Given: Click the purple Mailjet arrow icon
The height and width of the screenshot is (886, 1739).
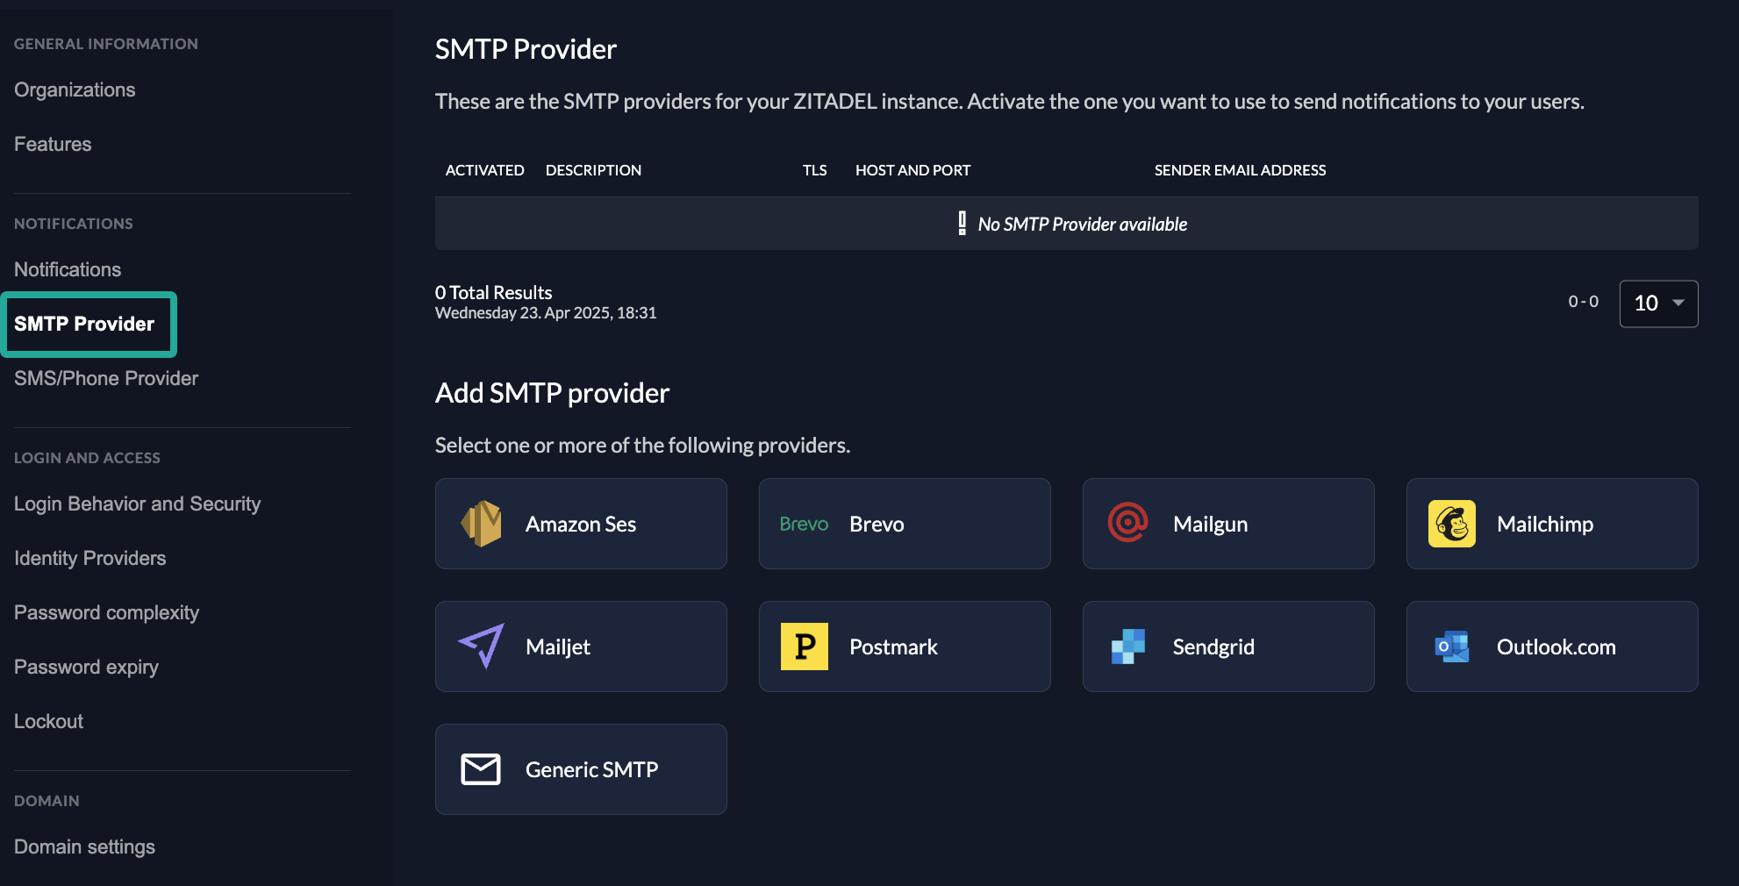Looking at the screenshot, I should tap(481, 646).
